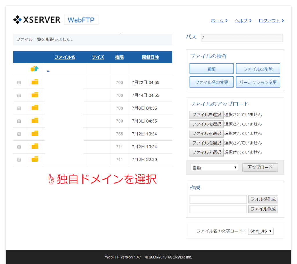Click the date 7月22日 04:55
This screenshot has width=297, height=264.
(x=146, y=82)
